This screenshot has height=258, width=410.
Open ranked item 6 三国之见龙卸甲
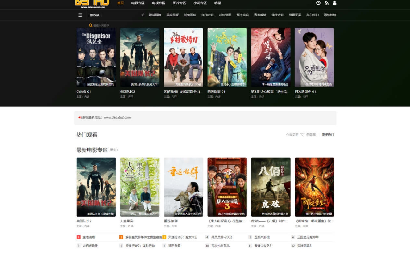308,237
